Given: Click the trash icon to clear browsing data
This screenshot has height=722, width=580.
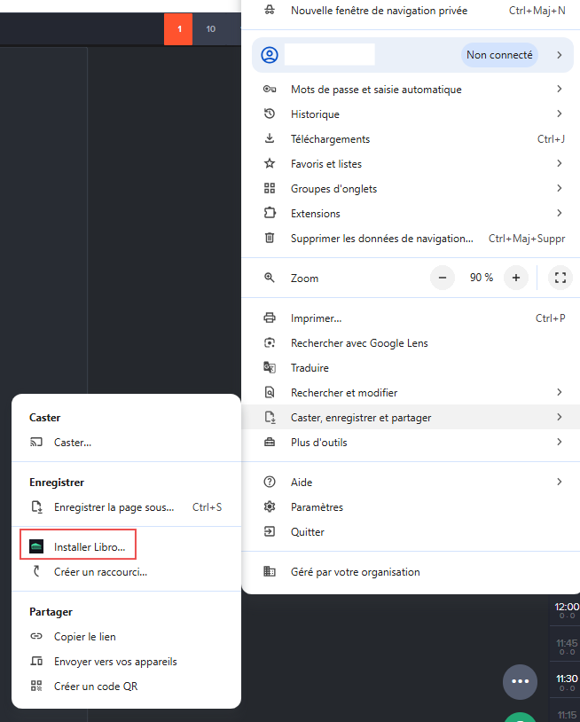Looking at the screenshot, I should [x=270, y=238].
